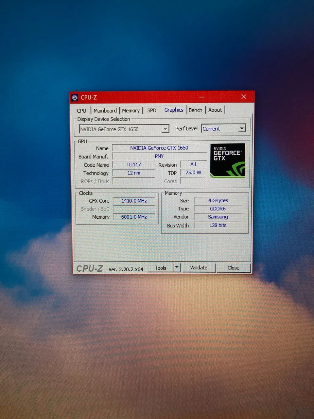
Task: Go to the Bench tab
Action: coord(196,110)
